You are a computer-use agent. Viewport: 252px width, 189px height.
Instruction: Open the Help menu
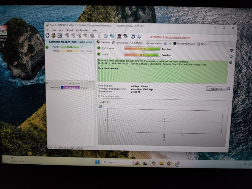(x=95, y=30)
